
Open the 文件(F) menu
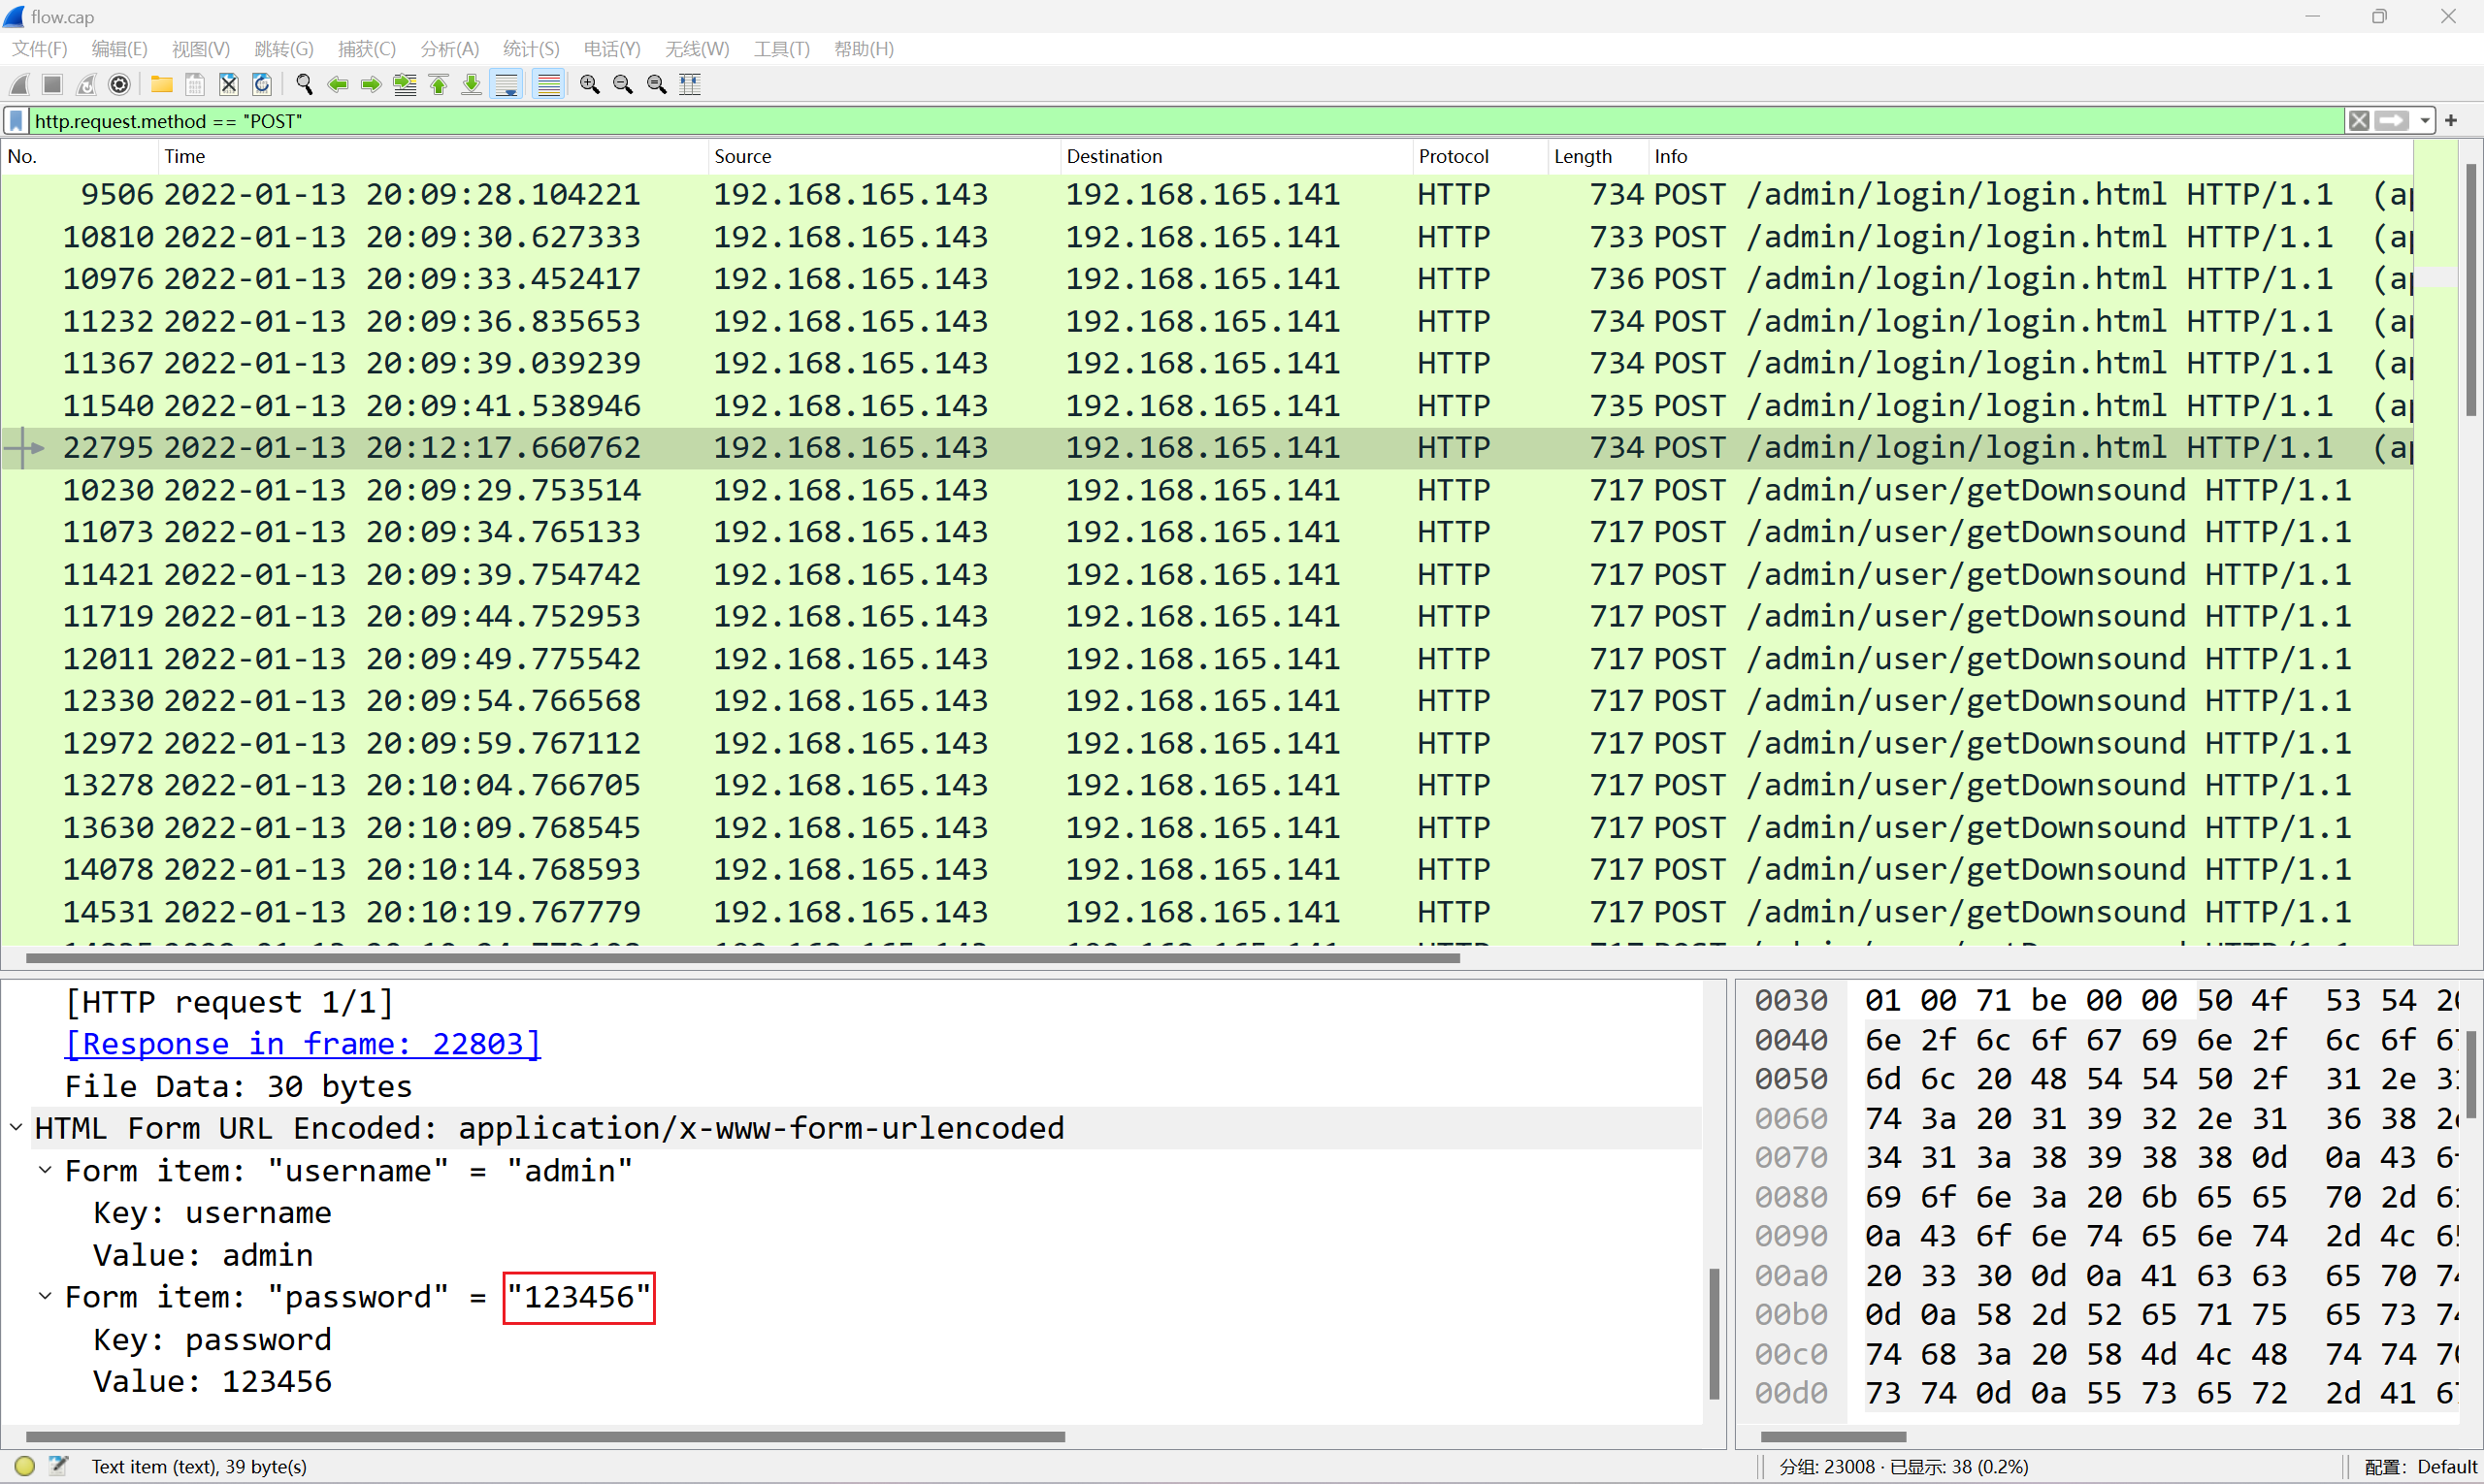[39, 49]
